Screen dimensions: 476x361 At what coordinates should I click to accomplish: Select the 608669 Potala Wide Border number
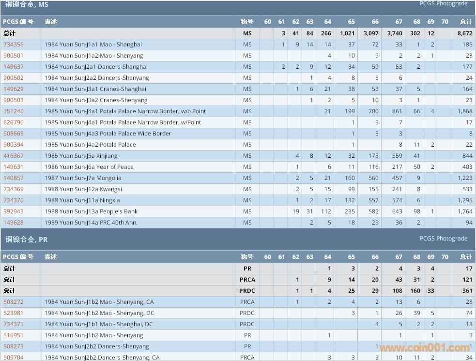point(14,134)
